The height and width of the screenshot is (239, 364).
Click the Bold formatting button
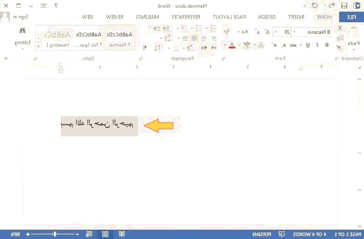coord(326,45)
